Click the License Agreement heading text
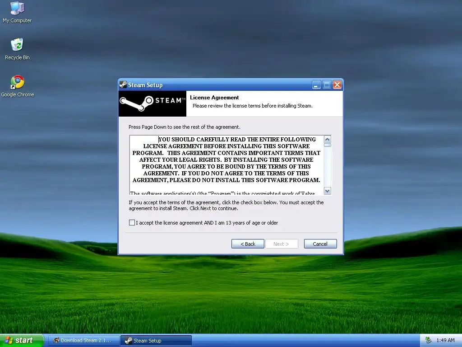Viewport: 462px width, 347px height. coord(214,98)
